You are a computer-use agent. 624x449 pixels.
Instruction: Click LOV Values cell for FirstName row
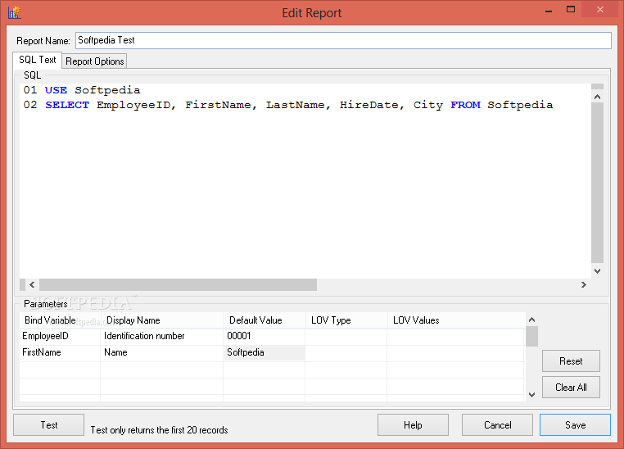(x=455, y=352)
